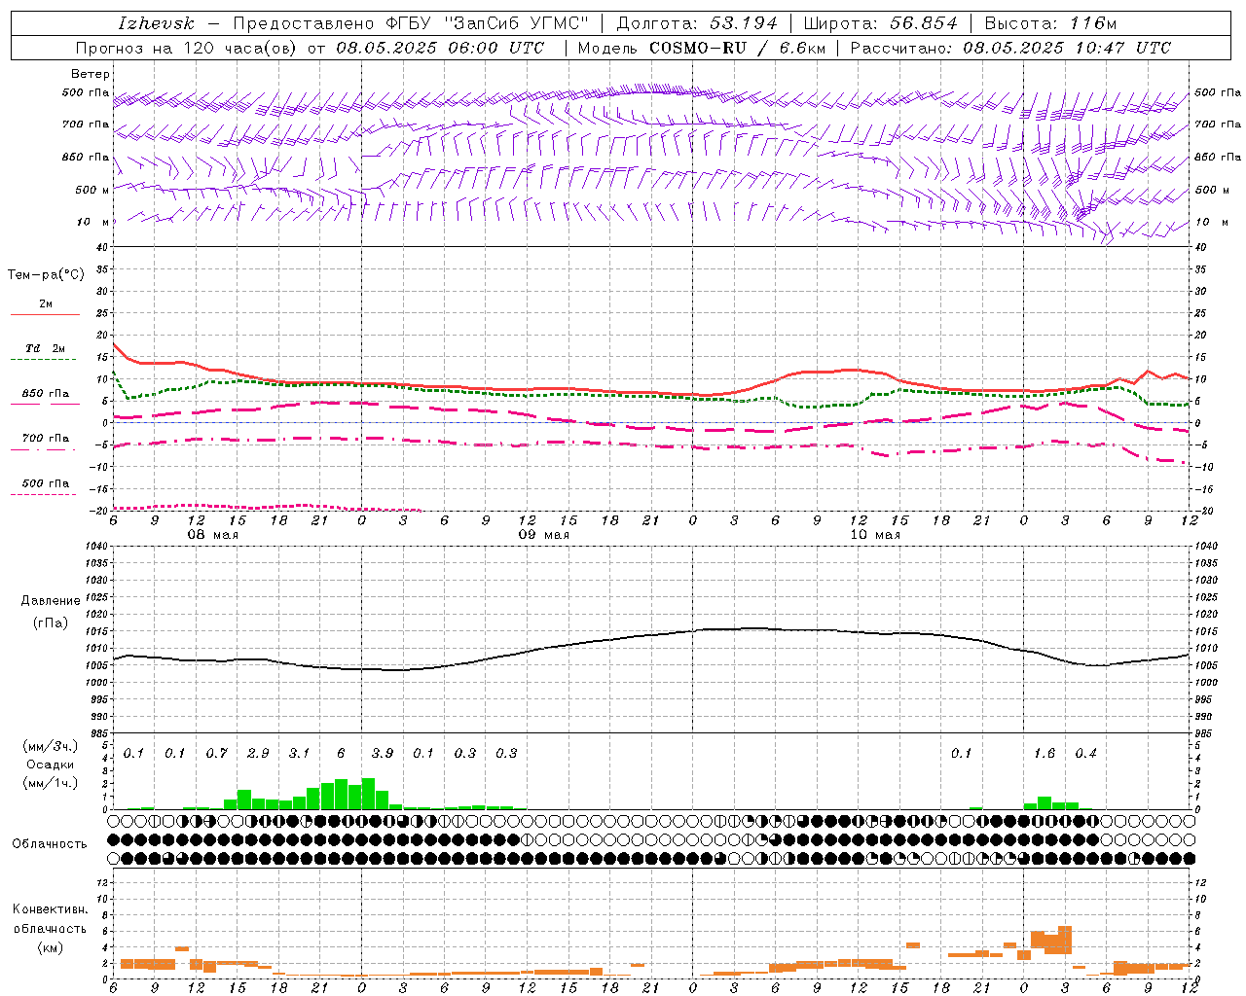Click the '10 мая' date label

click(x=875, y=535)
